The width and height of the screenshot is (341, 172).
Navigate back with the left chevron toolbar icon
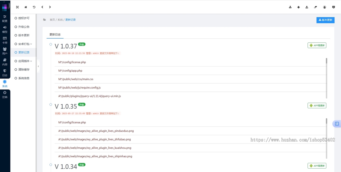42,7
